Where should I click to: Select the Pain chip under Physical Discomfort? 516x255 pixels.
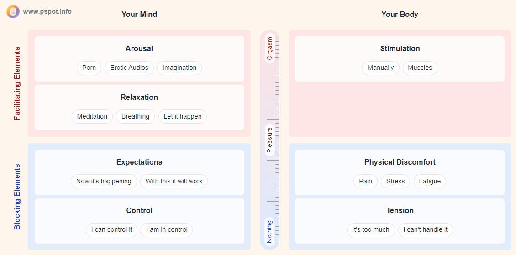pos(366,182)
